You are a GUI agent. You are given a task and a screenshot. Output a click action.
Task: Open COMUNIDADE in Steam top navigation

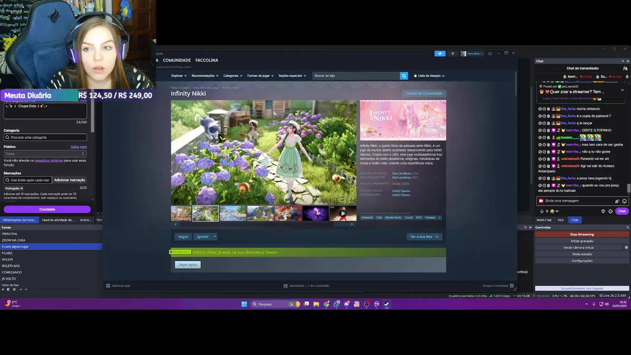177,60
